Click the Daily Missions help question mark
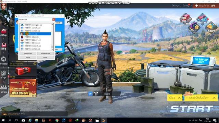The height and width of the screenshot is (123, 219). 35,64
